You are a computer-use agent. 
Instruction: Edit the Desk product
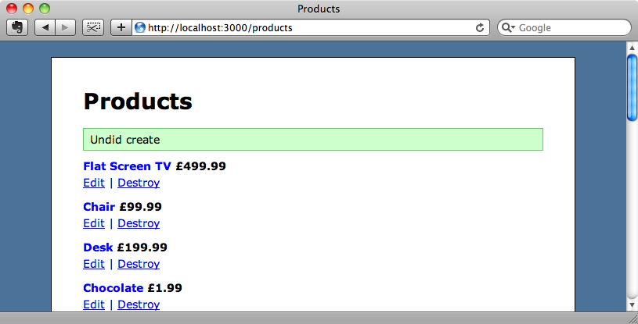pyautogui.click(x=94, y=264)
